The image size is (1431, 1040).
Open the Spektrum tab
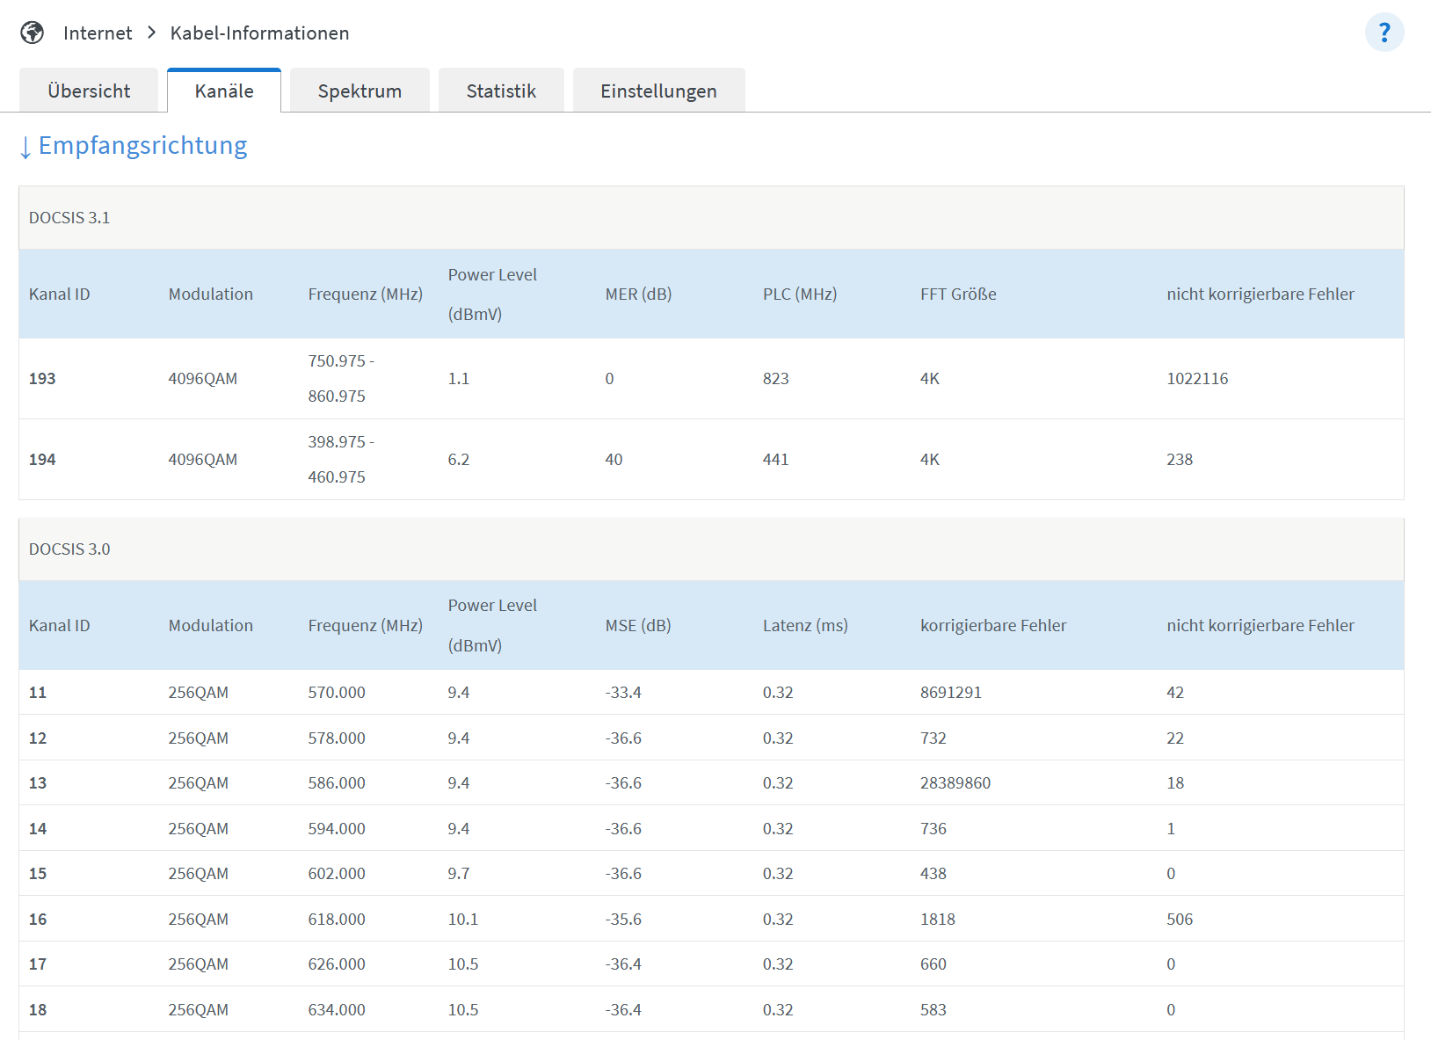(360, 91)
